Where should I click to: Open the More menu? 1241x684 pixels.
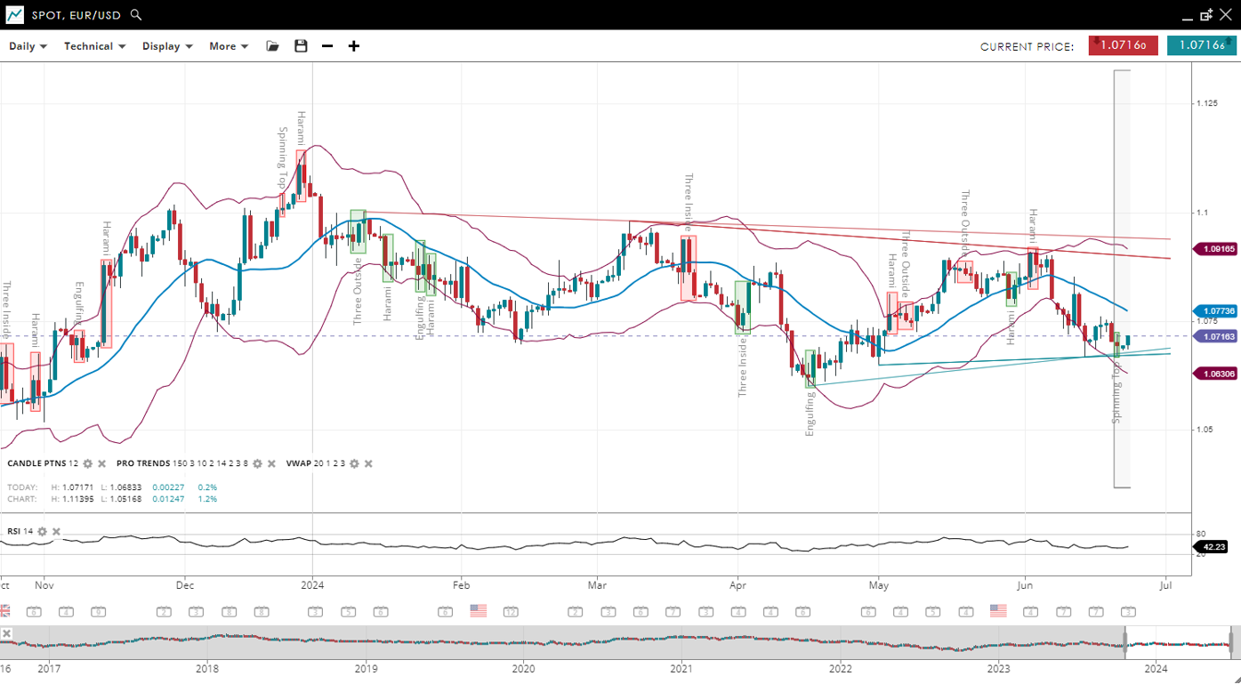[x=229, y=46]
